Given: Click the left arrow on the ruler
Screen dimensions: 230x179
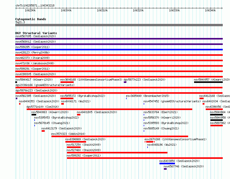Looking at the screenshot, I should [16, 8].
